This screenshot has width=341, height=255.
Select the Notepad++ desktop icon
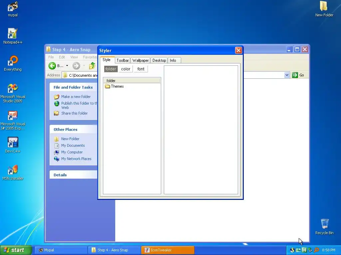pyautogui.click(x=13, y=36)
